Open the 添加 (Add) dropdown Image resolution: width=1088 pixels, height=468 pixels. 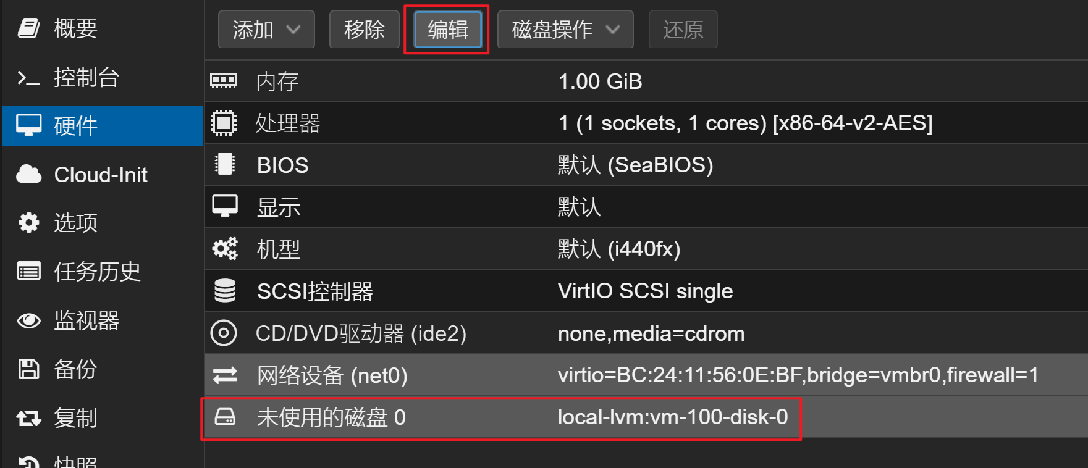coord(266,30)
